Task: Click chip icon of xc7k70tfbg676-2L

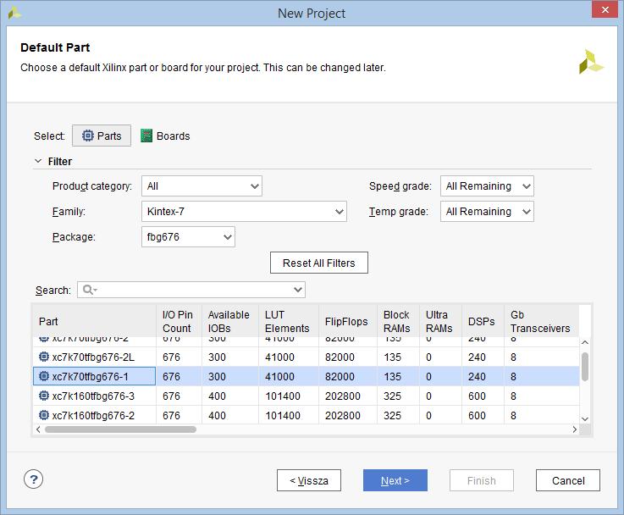Action: click(x=44, y=357)
